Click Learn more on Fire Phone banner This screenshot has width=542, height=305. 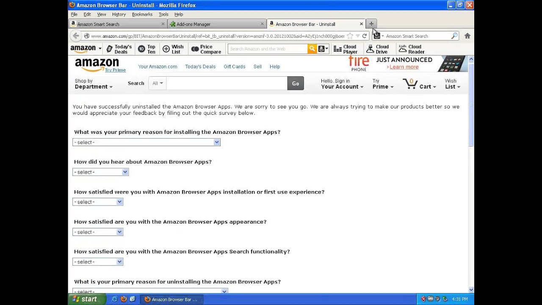[x=404, y=67]
